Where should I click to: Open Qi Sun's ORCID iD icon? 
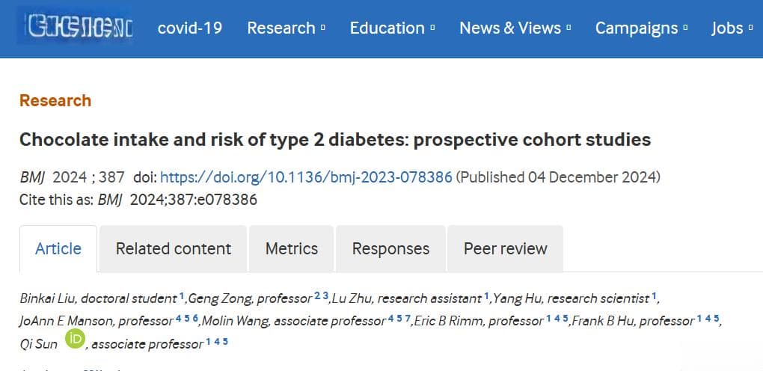point(75,339)
